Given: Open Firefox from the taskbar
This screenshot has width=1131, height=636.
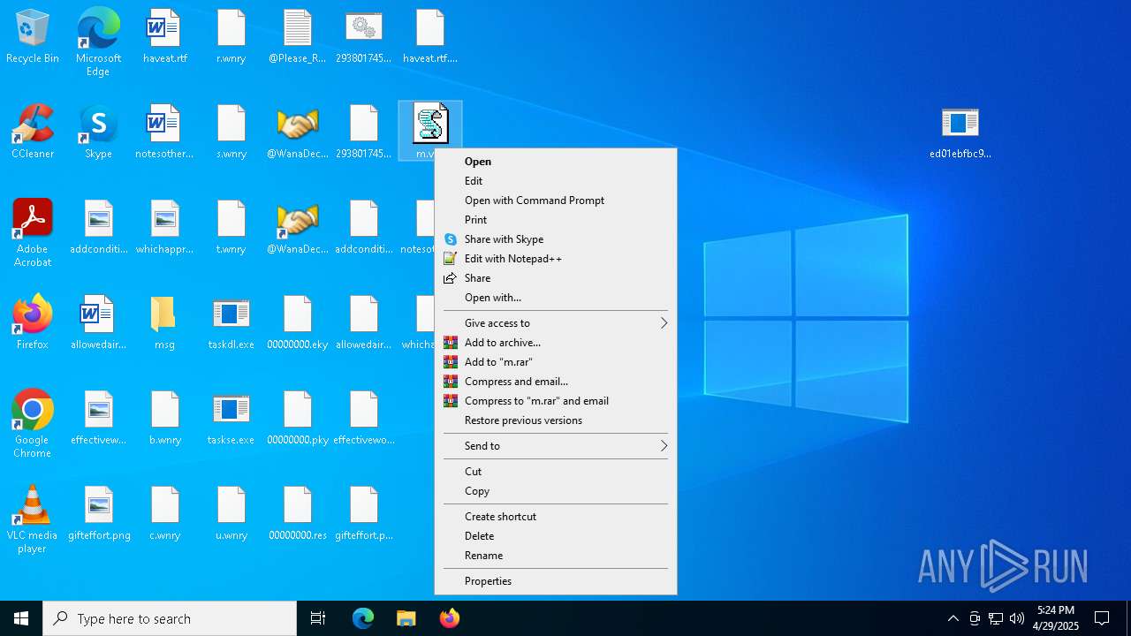Looking at the screenshot, I should pyautogui.click(x=450, y=618).
